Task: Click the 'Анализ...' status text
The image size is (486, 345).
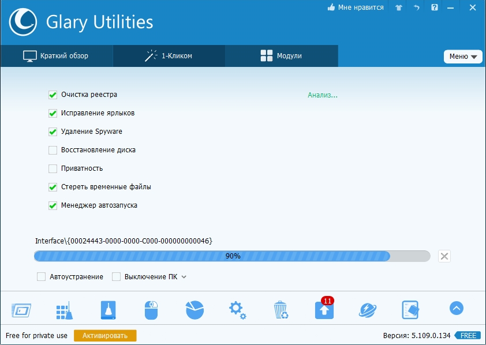Action: [x=322, y=95]
